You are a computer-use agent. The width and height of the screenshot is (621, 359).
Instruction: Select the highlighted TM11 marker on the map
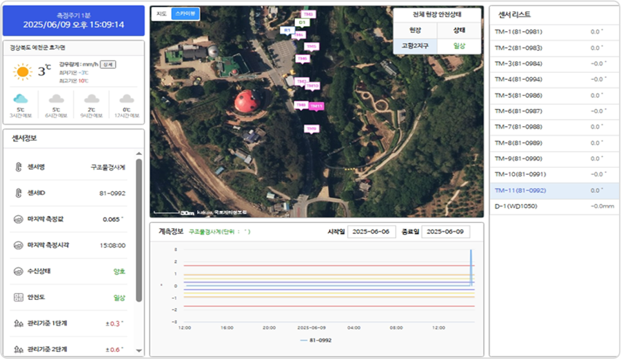(316, 106)
